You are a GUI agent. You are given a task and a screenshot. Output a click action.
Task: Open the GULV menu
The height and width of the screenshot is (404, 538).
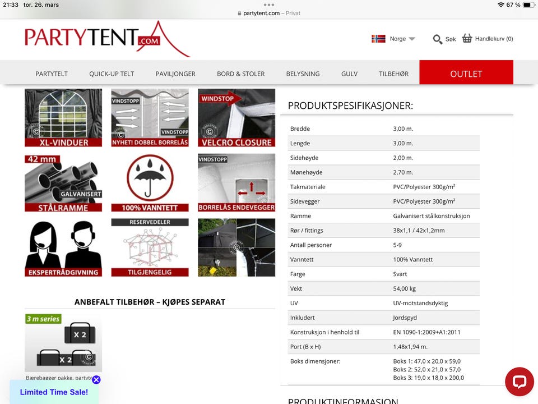[349, 74]
